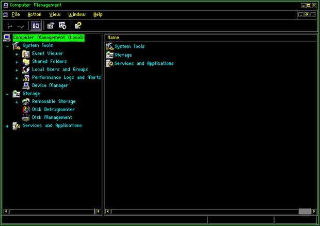Click Storage icon in right pane
Image resolution: width=320 pixels, height=226 pixels.
[109, 55]
